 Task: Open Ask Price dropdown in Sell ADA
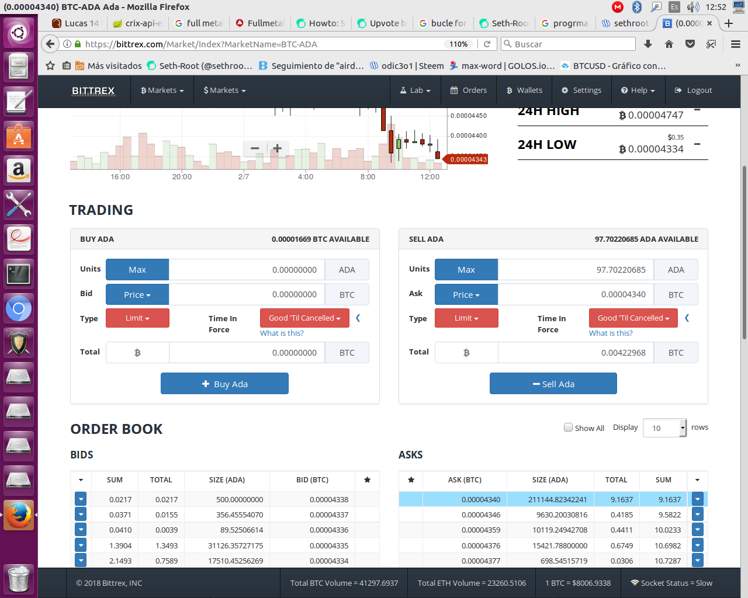(x=466, y=294)
